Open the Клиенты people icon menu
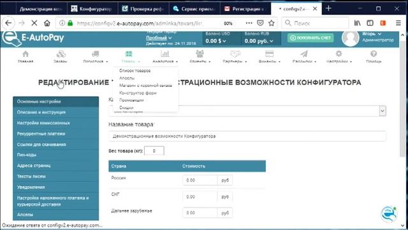 tap(200, 54)
